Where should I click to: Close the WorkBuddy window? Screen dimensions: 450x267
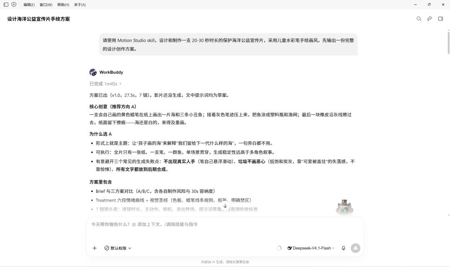pyautogui.click(x=443, y=5)
